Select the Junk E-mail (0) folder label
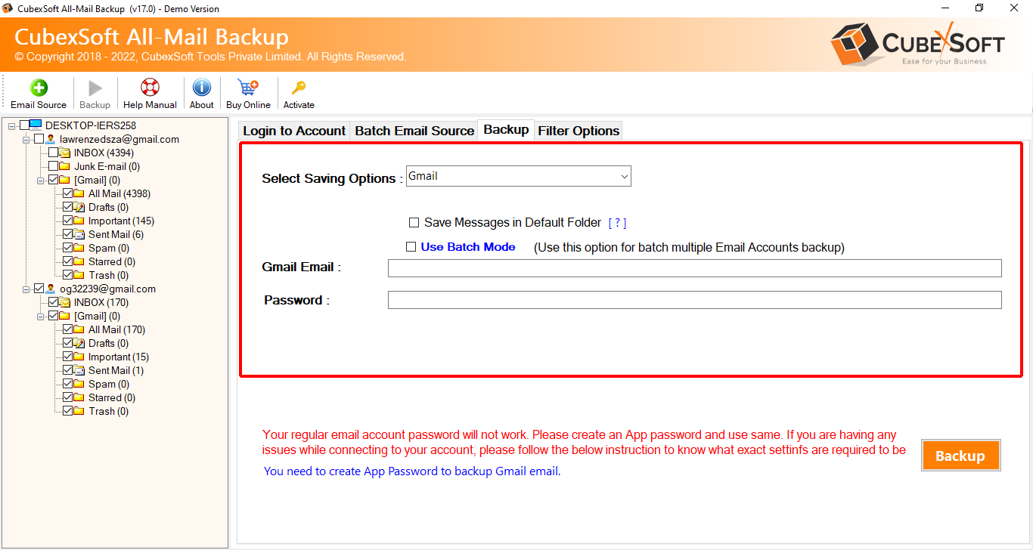The height and width of the screenshot is (550, 1033). click(x=107, y=166)
